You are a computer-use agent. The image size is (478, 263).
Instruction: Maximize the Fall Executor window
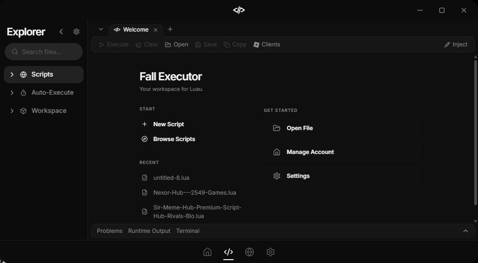click(x=442, y=10)
